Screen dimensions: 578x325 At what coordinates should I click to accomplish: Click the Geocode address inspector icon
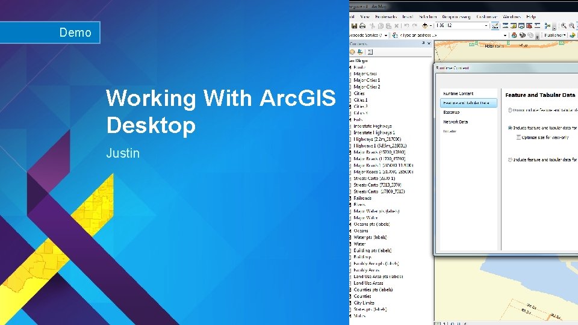coord(395,36)
